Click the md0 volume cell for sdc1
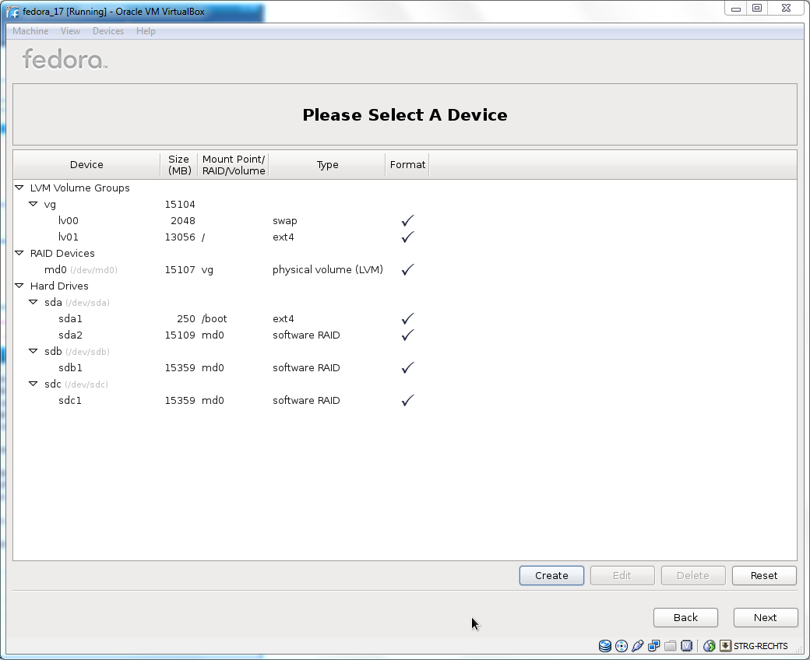The width and height of the screenshot is (810, 660). point(213,401)
